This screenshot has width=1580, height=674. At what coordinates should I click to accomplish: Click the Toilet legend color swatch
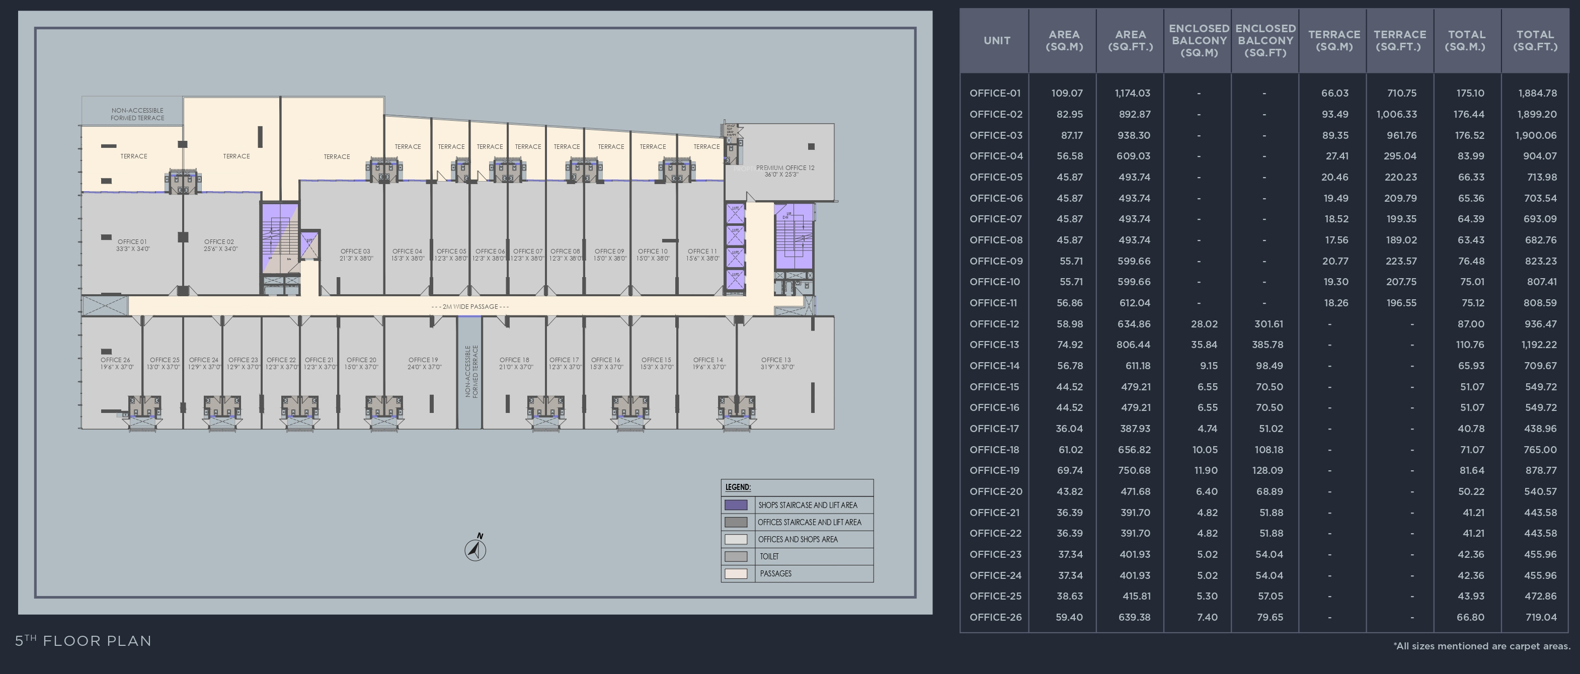coord(736,556)
